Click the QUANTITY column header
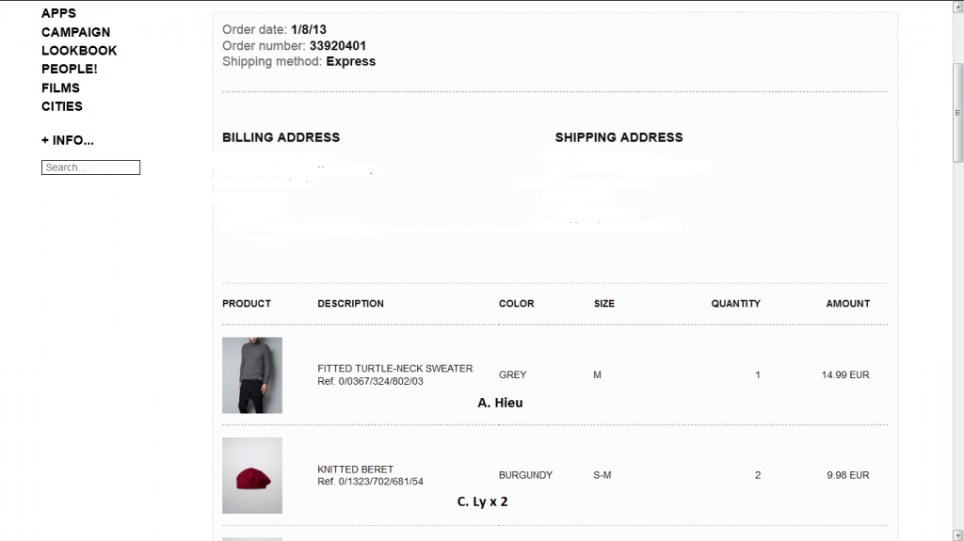Screen dimensions: 964x541 pos(735,304)
